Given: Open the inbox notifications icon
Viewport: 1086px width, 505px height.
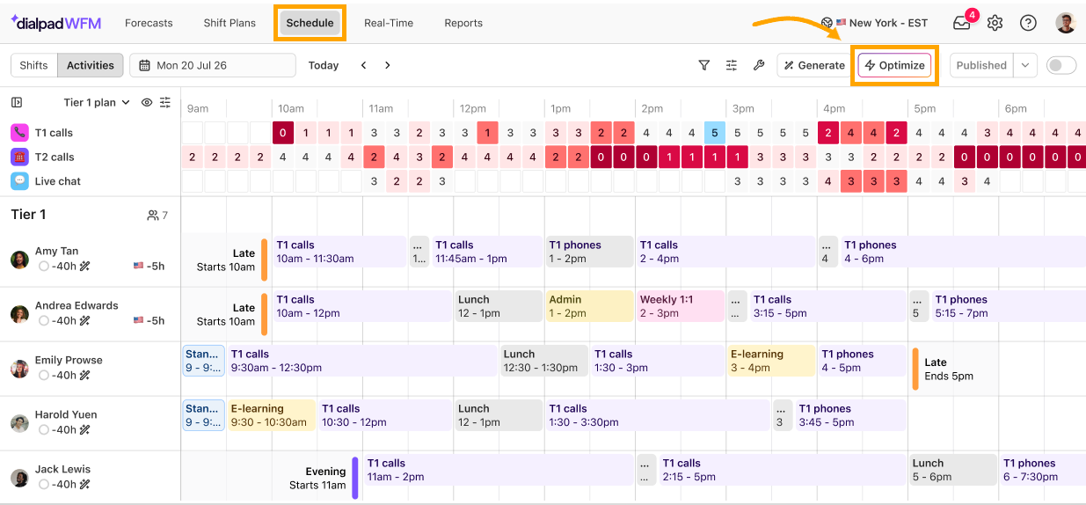Looking at the screenshot, I should [961, 23].
